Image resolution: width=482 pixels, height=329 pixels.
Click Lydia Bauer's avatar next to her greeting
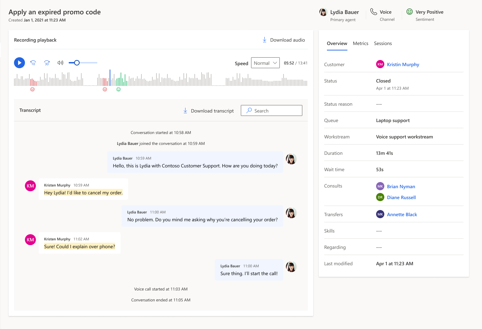[291, 159]
